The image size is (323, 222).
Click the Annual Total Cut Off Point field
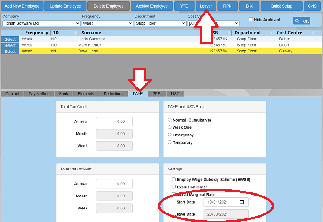click(x=114, y=184)
